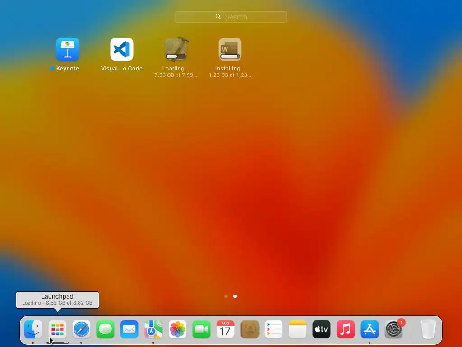The image size is (462, 347).
Task: Open Finder from the Dock
Action: [x=33, y=329]
